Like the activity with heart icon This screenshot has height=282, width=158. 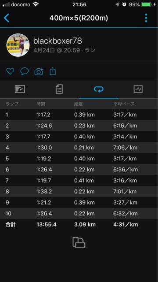coord(10,71)
